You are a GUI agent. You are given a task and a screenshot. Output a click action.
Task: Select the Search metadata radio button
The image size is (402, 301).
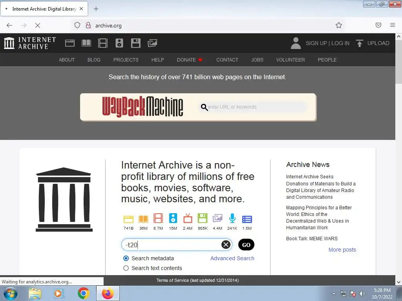126,258
